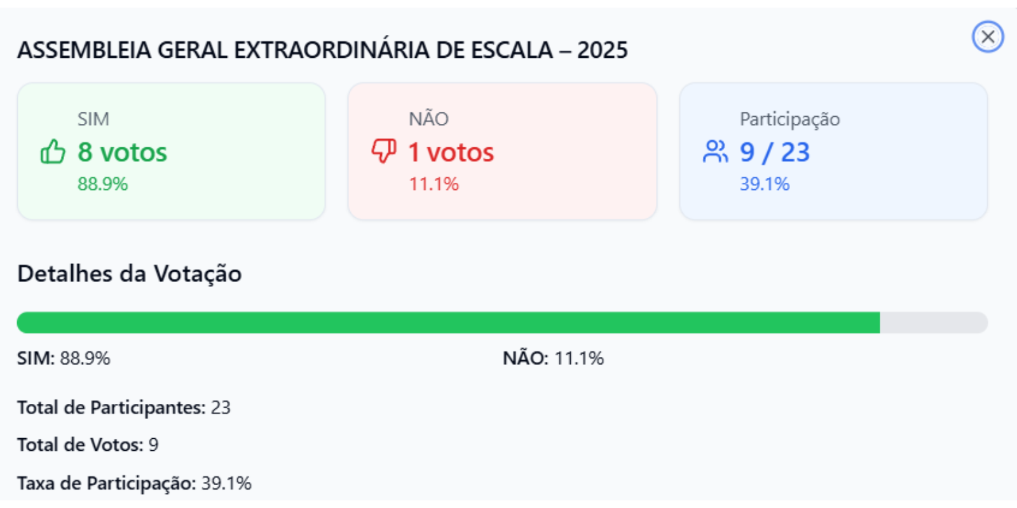Click the 11.1% percentage in NÃO card

coord(433,184)
